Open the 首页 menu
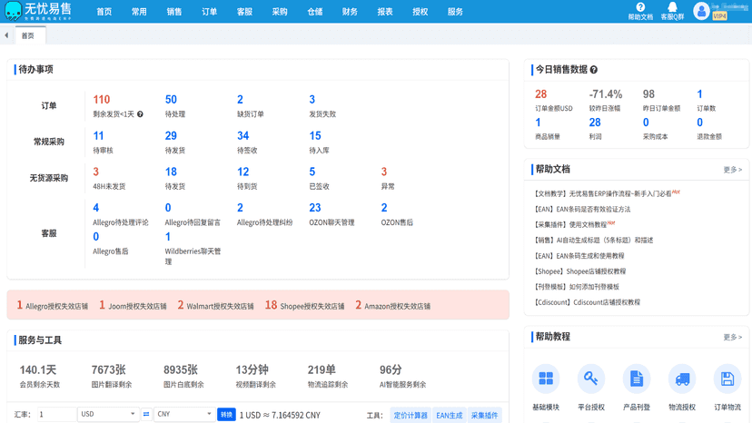Viewport: 752px width, 423px height. tap(104, 12)
